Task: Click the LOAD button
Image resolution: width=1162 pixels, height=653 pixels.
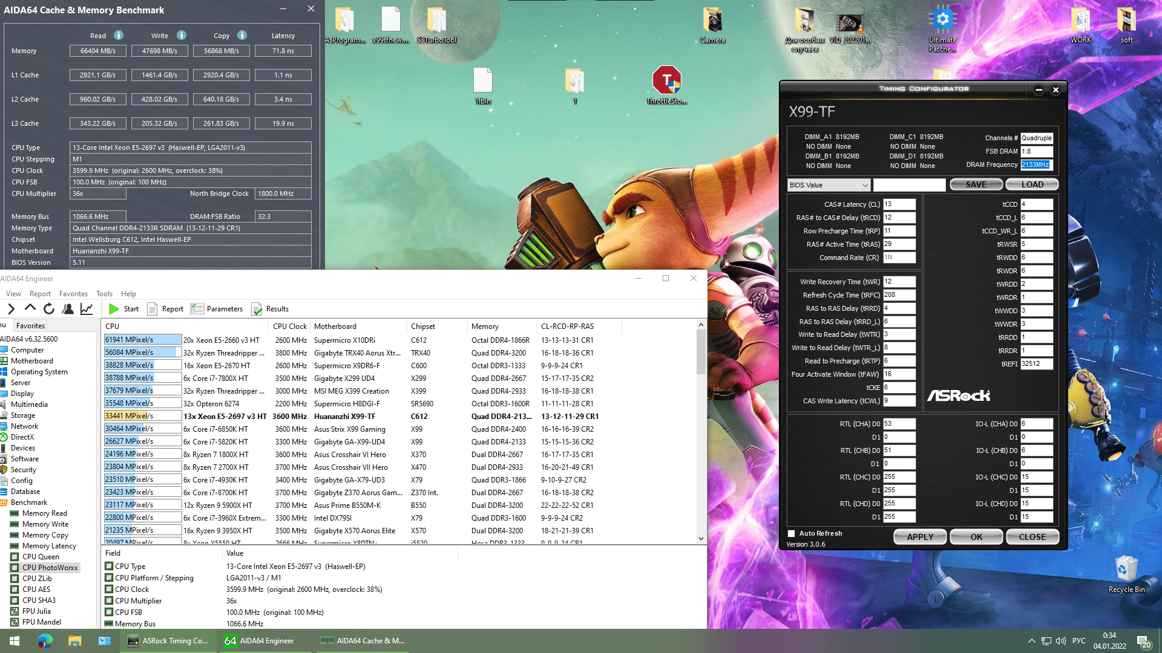Action: (x=1032, y=184)
